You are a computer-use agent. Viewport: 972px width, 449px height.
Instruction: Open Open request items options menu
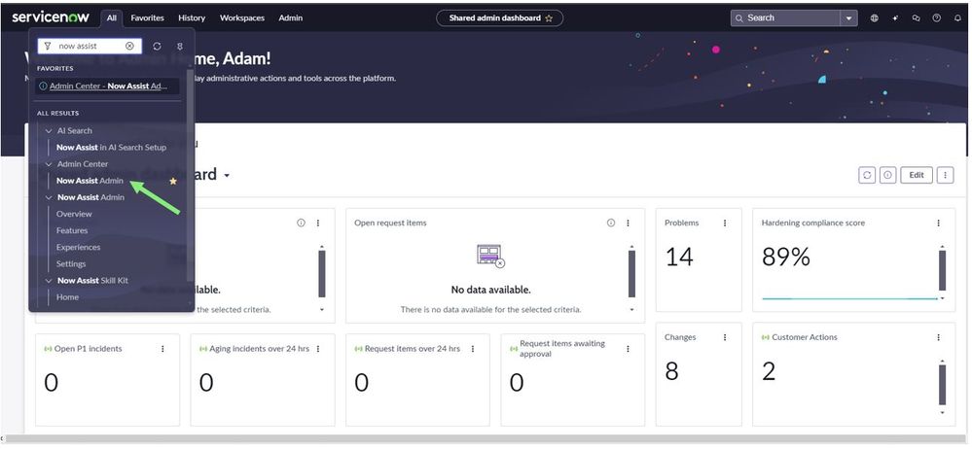coord(628,223)
